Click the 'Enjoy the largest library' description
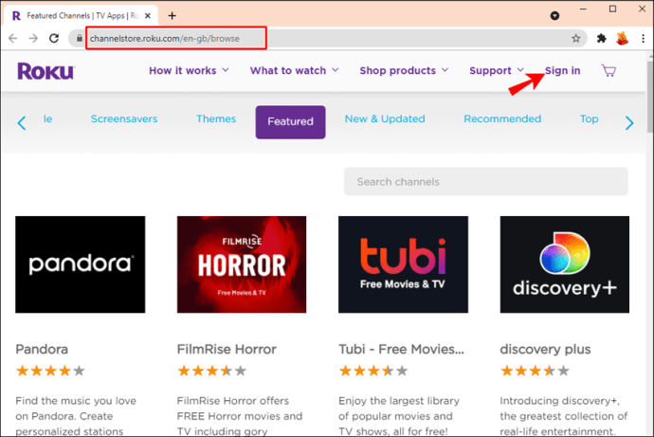This screenshot has height=437, width=654. click(399, 416)
